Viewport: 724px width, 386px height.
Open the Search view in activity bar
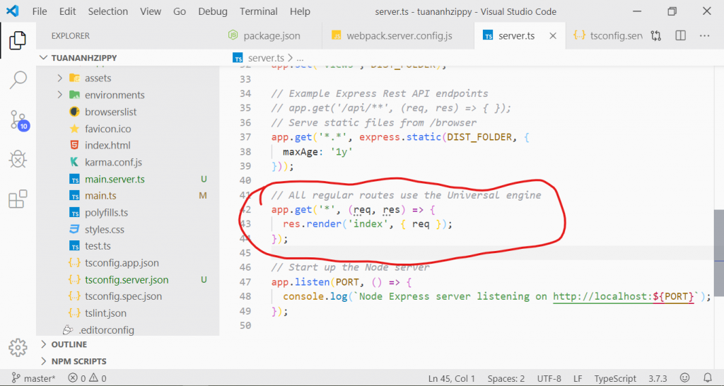point(18,80)
